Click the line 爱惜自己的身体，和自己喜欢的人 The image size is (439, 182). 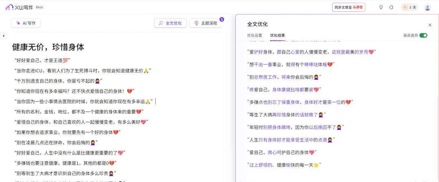coord(81,122)
